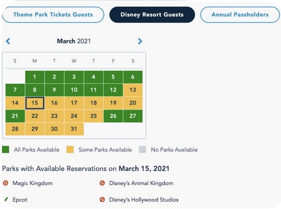This screenshot has height=209, width=281.
Task: Click the green checkmark next to Epcot
Action: click(x=5, y=199)
